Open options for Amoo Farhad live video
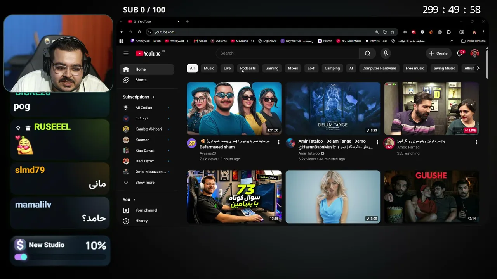 pos(476,142)
